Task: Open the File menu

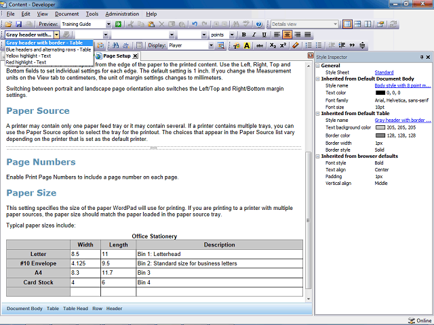Action: click(11, 14)
